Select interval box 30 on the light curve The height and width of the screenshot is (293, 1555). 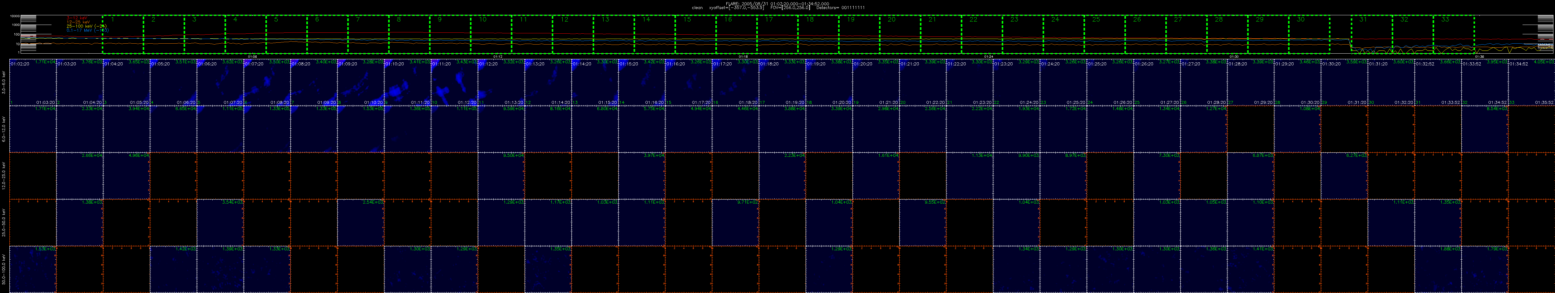[1309, 34]
